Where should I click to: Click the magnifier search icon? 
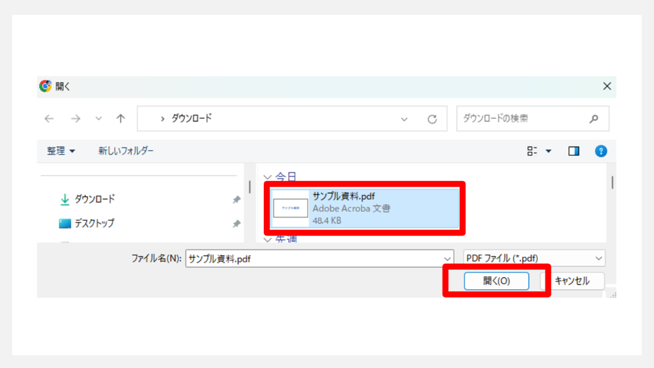[594, 119]
